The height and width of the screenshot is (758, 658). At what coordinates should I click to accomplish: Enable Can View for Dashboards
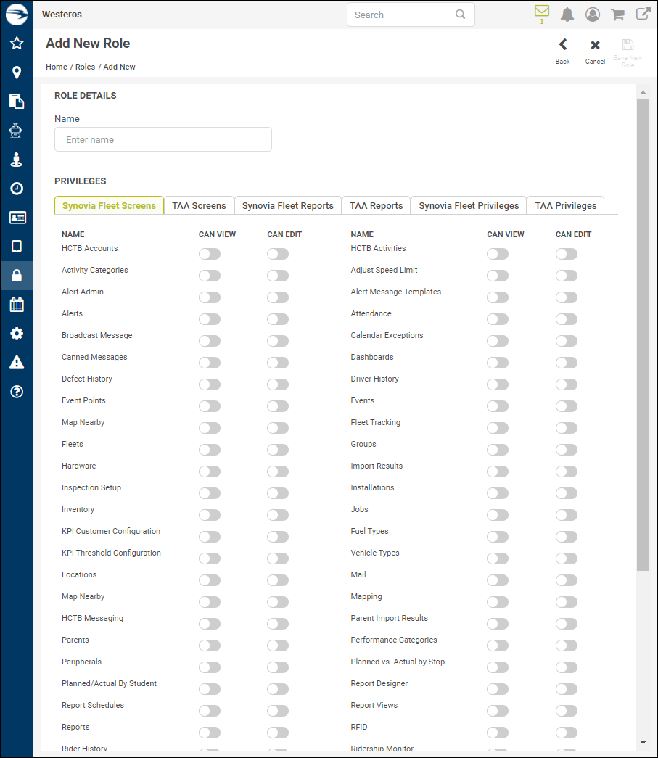(x=498, y=363)
